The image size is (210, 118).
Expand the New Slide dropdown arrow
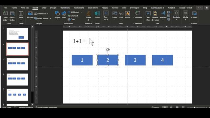click(x=8, y=20)
